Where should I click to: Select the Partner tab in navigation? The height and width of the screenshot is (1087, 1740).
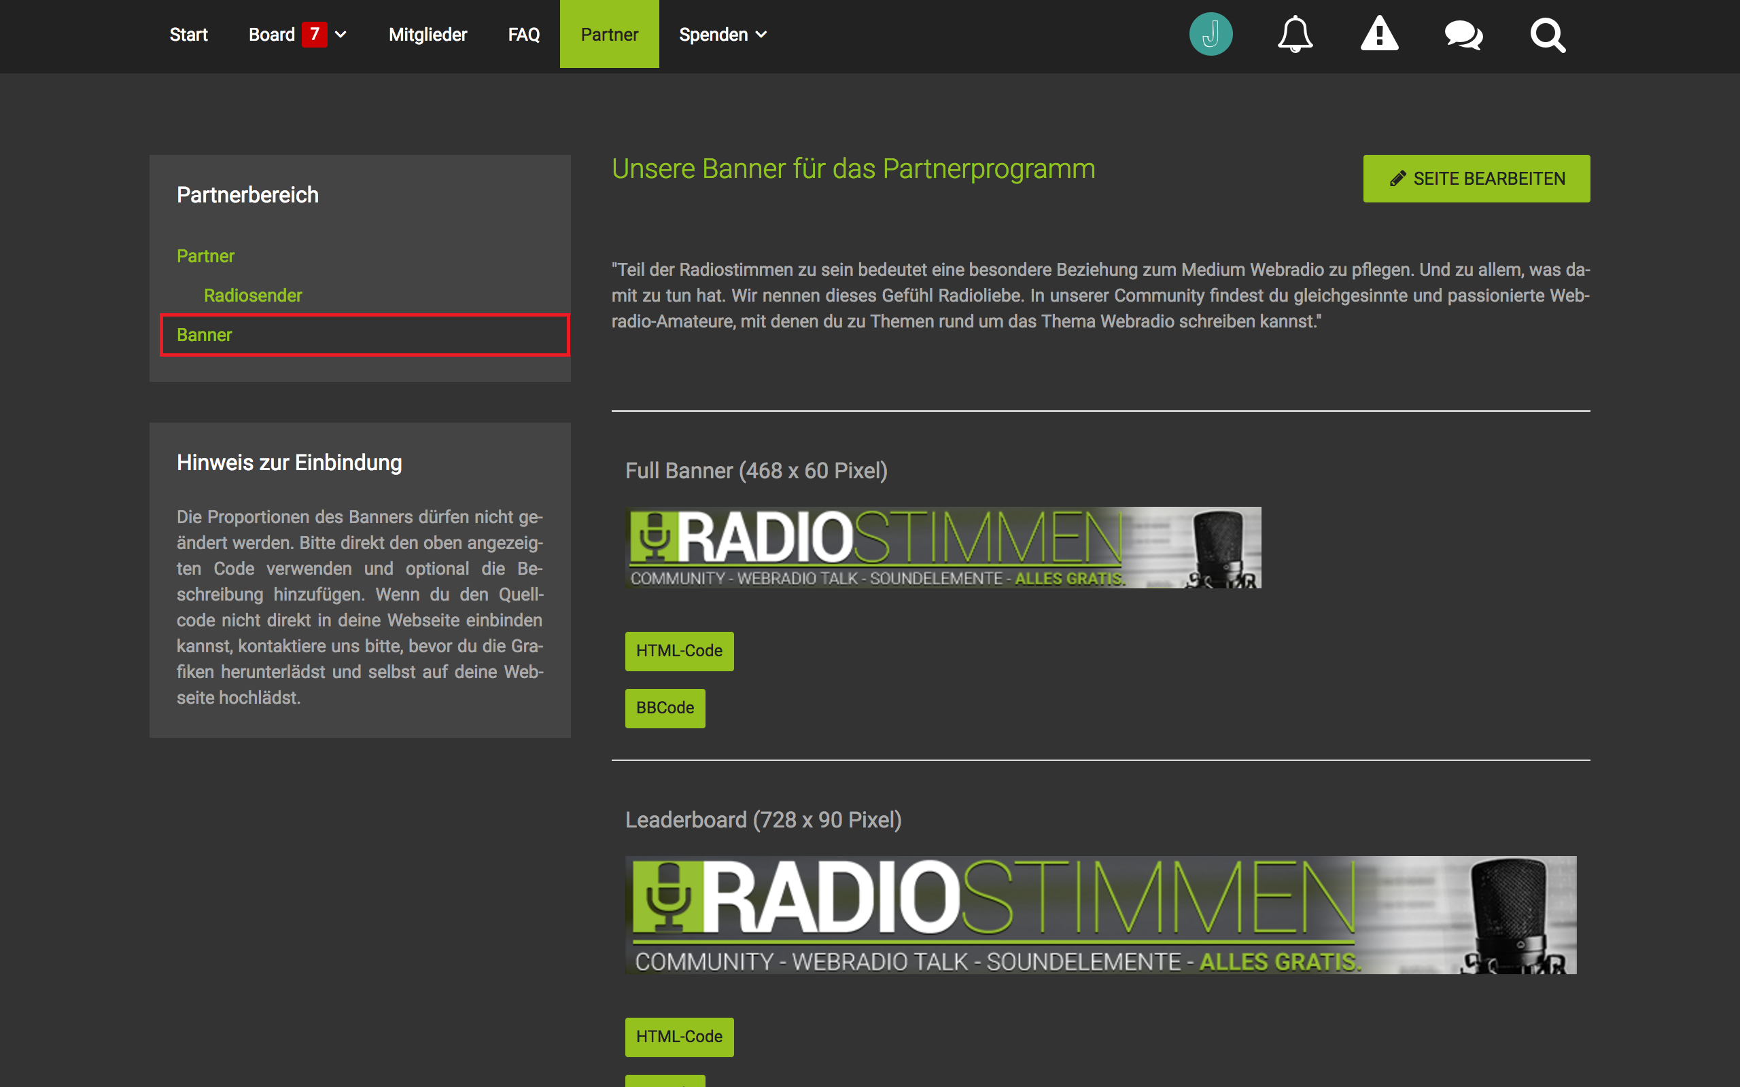point(609,35)
